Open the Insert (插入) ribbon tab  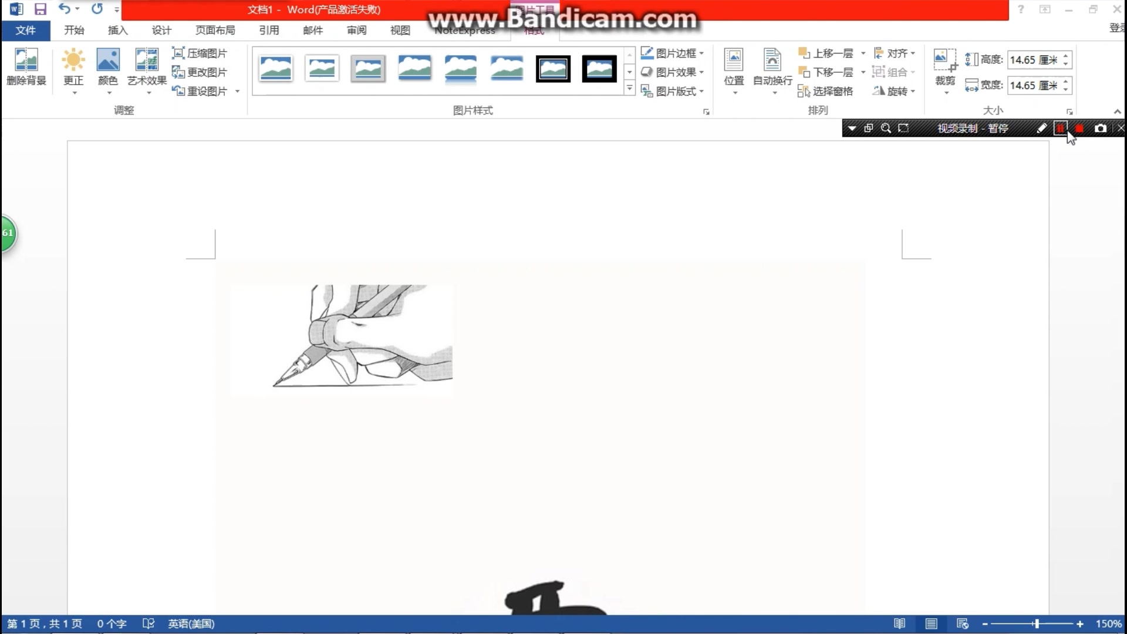(117, 30)
